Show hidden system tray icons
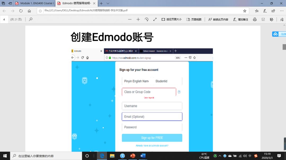Image resolution: width=286 pixels, height=160 pixels. 220,156
